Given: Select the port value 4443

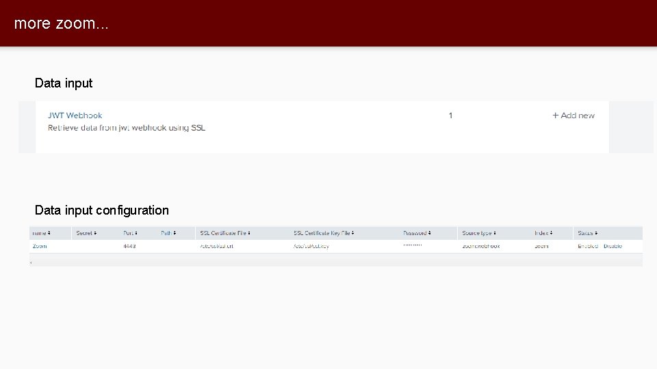Looking at the screenshot, I should tap(129, 246).
